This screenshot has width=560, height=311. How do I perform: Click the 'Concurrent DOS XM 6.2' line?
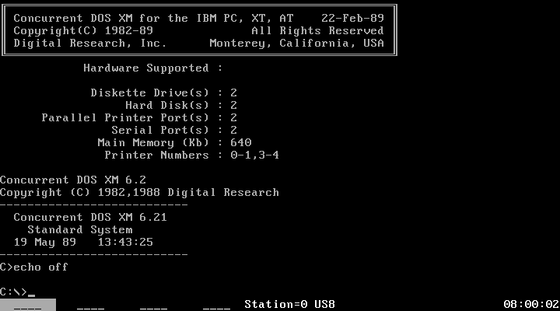(x=73, y=180)
